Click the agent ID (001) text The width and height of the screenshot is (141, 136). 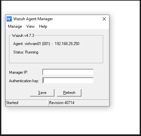[46, 44]
